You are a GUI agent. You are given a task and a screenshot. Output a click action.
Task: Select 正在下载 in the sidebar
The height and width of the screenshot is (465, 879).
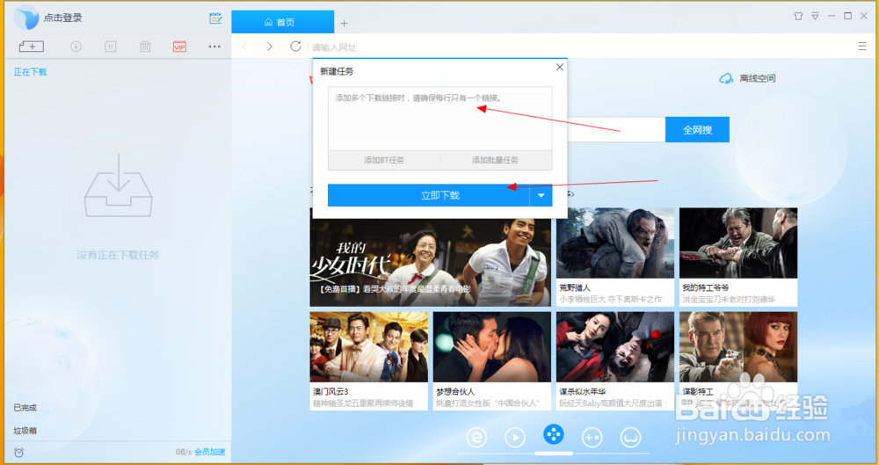30,72
